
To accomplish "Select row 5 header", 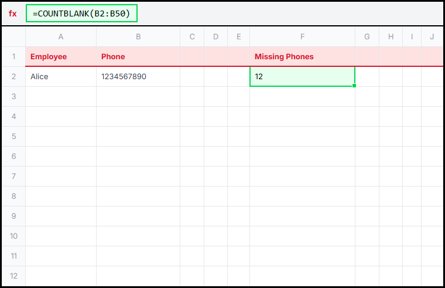I will point(13,137).
